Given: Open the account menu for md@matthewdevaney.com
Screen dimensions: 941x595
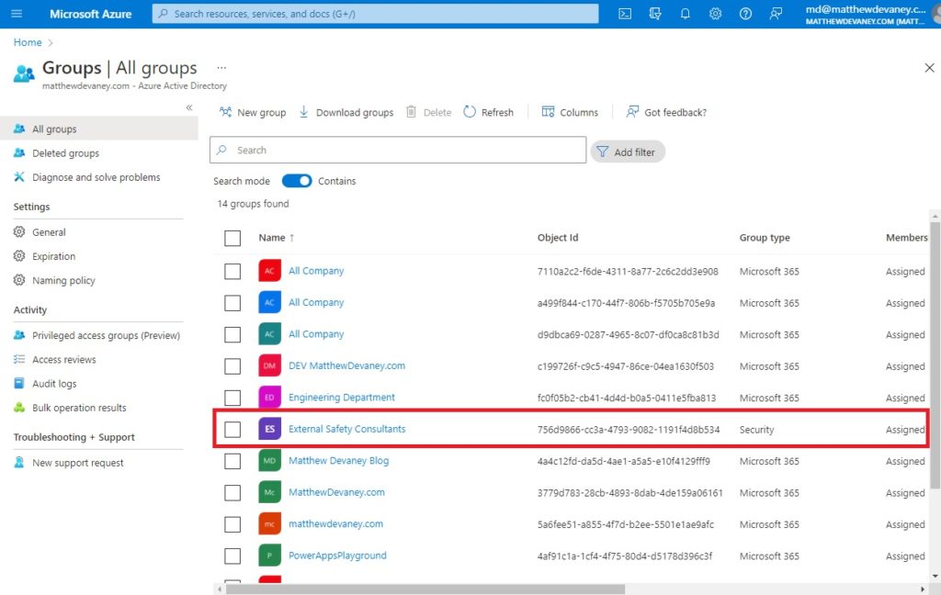Looking at the screenshot, I should 864,14.
